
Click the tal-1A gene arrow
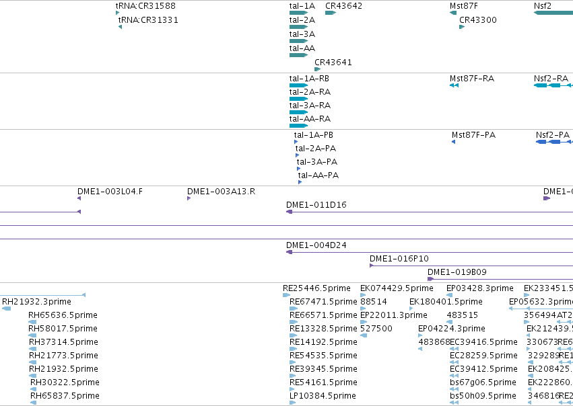point(298,13)
